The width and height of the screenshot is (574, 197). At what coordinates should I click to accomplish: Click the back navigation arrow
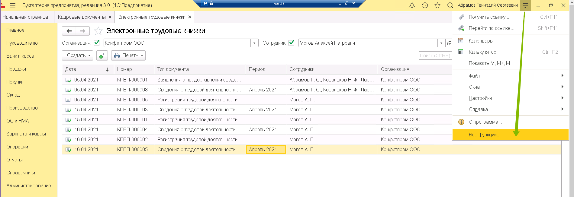point(69,31)
